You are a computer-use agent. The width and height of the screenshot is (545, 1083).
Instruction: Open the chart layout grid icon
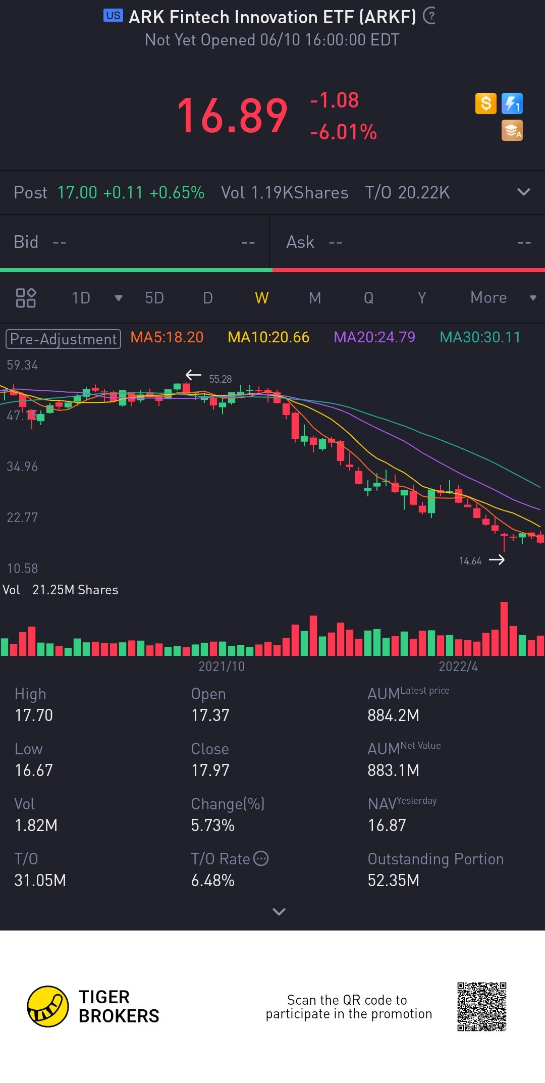tap(26, 298)
